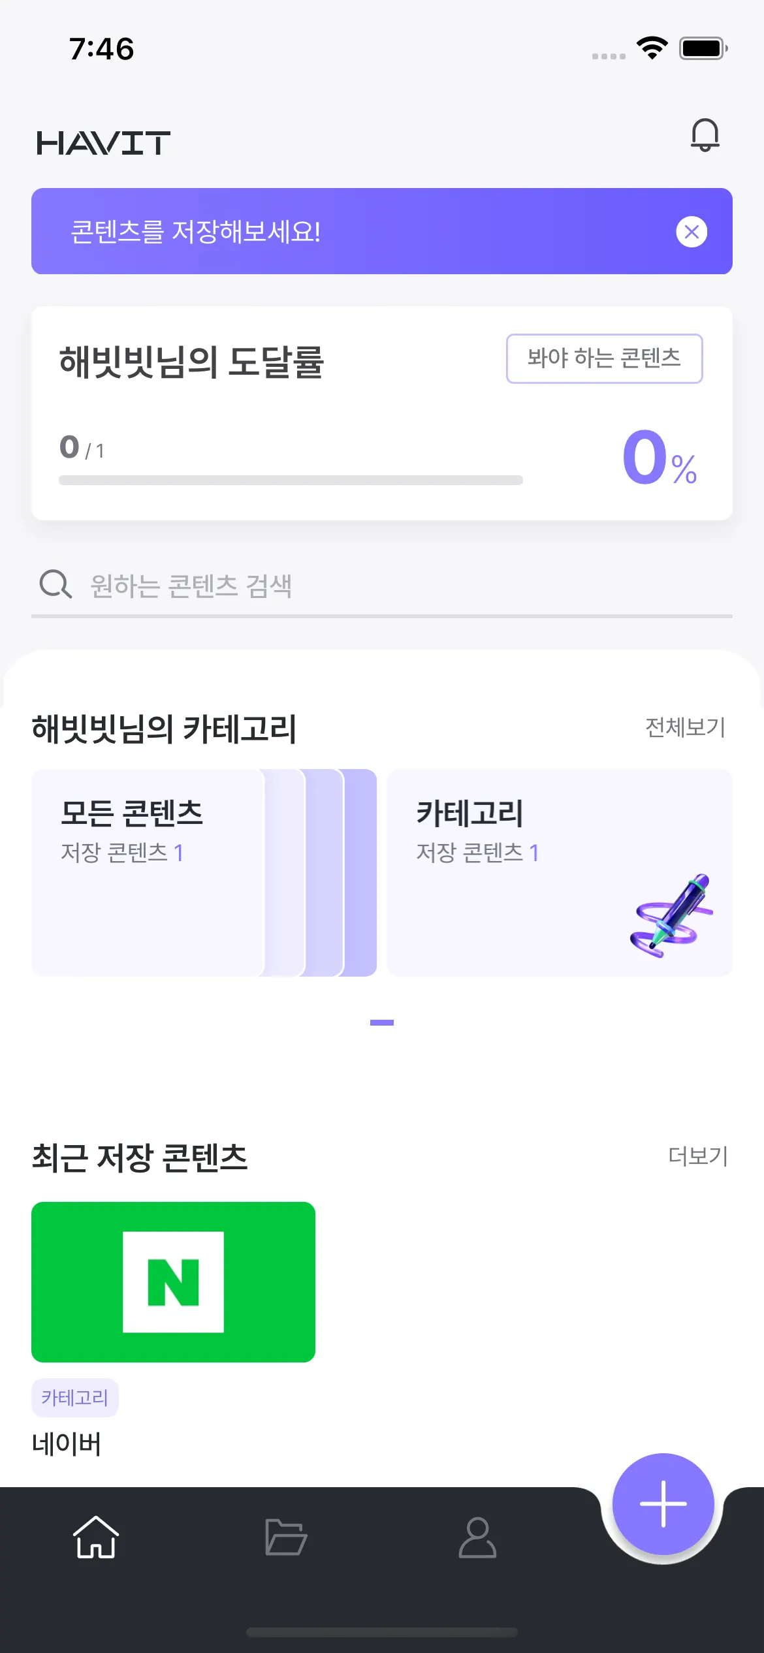Tap the search magnifier icon
The image size is (764, 1653).
[56, 584]
